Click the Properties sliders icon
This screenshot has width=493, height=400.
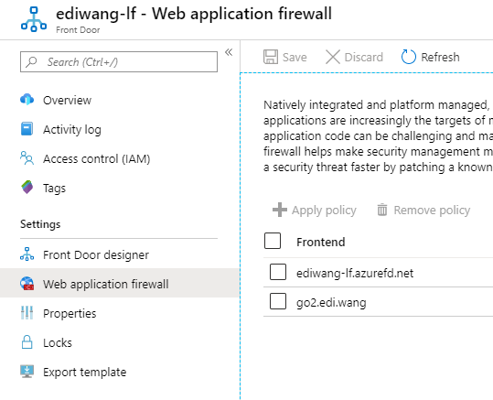(x=27, y=313)
